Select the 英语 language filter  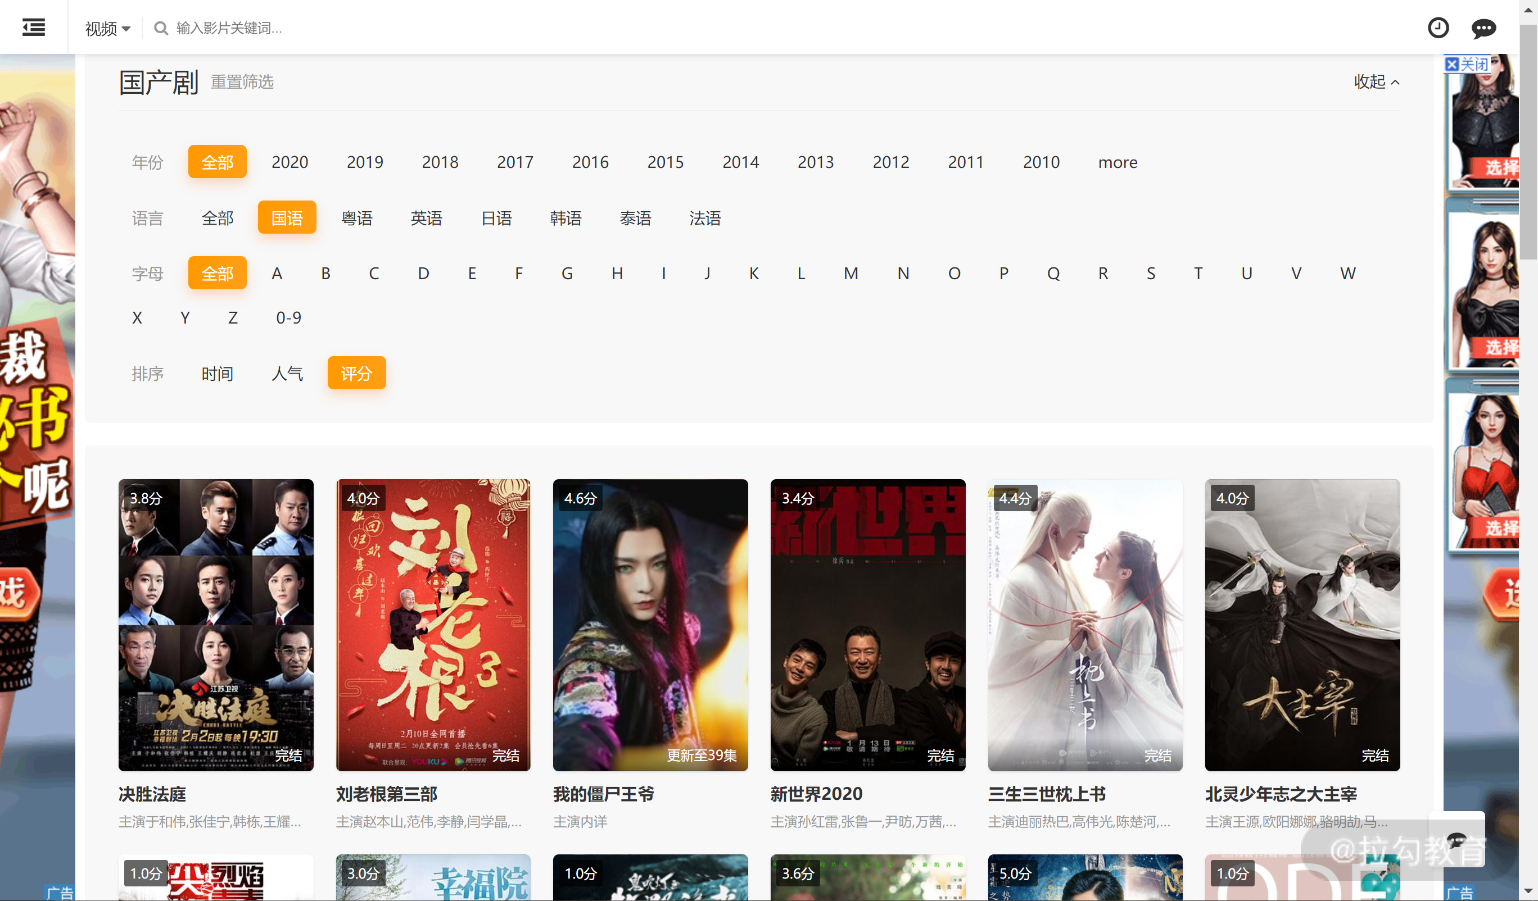[426, 218]
